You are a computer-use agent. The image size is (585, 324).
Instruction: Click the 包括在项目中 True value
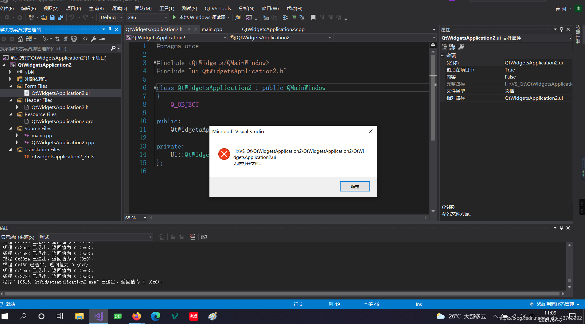point(538,70)
